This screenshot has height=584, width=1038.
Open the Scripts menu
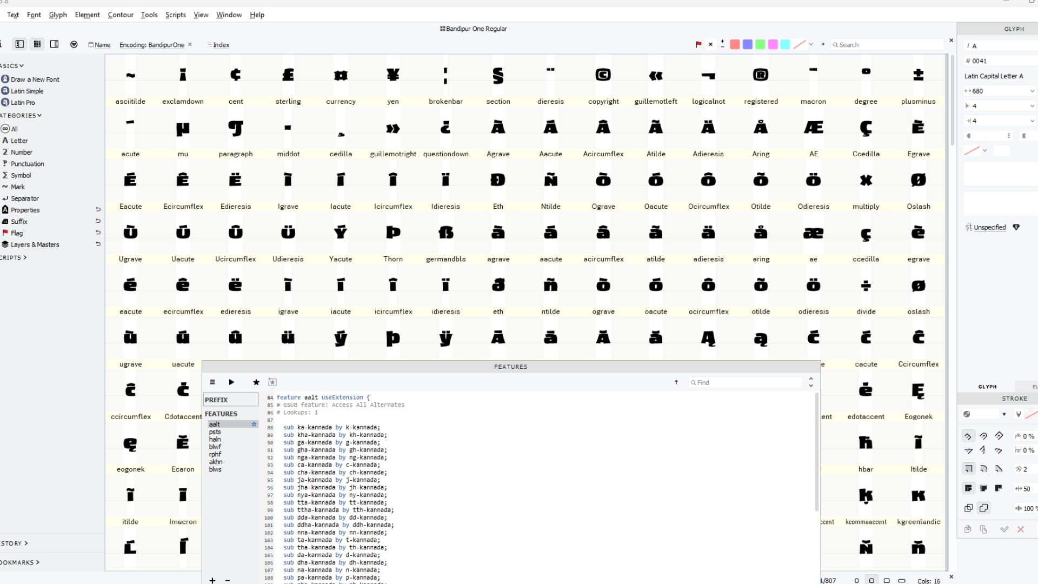(x=175, y=15)
